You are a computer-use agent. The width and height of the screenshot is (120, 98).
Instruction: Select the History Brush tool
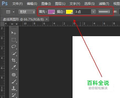click(14, 95)
